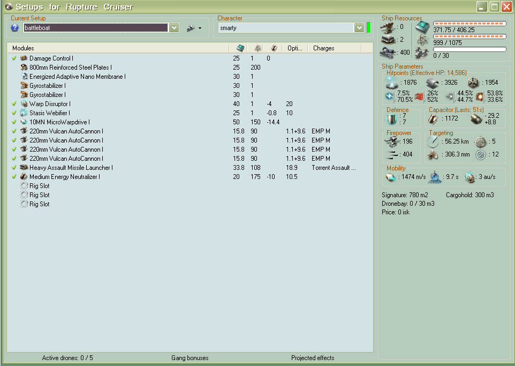
Task: Click the armor hitpoints icon
Action: pos(432,83)
